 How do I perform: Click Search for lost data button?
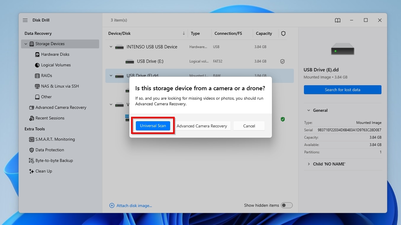pyautogui.click(x=342, y=90)
